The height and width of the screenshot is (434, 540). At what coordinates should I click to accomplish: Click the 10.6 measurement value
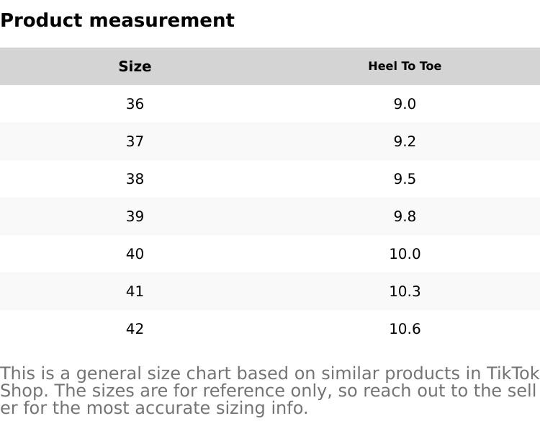(x=405, y=329)
